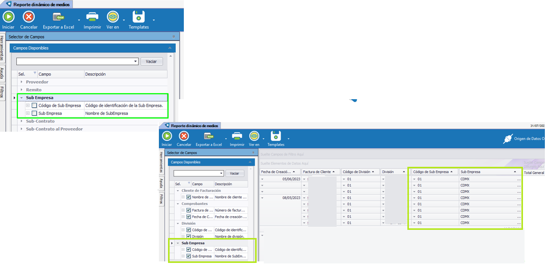This screenshot has height=268, width=552.
Task: Click Iniciar icon in upper-left window
Action: tap(8, 17)
